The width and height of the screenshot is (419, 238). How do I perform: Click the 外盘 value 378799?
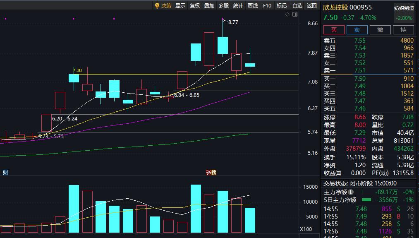(x=356, y=149)
